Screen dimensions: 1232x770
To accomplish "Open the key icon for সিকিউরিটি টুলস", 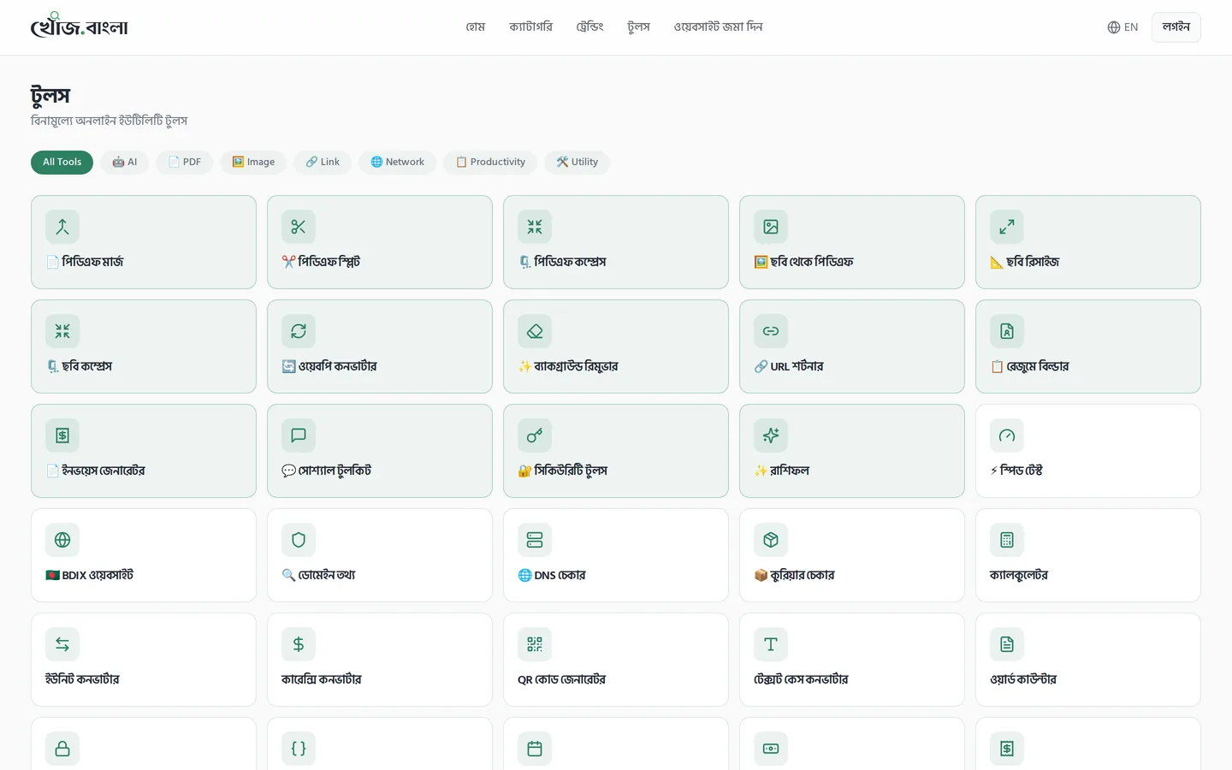I will point(535,435).
